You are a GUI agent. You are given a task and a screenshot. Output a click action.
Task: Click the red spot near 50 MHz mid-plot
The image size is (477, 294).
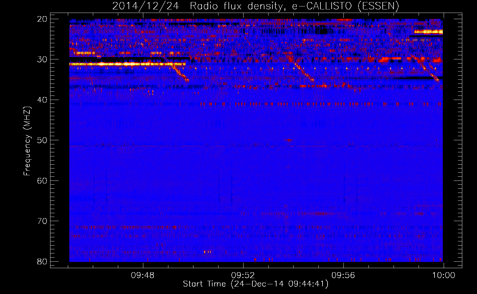pyautogui.click(x=289, y=140)
